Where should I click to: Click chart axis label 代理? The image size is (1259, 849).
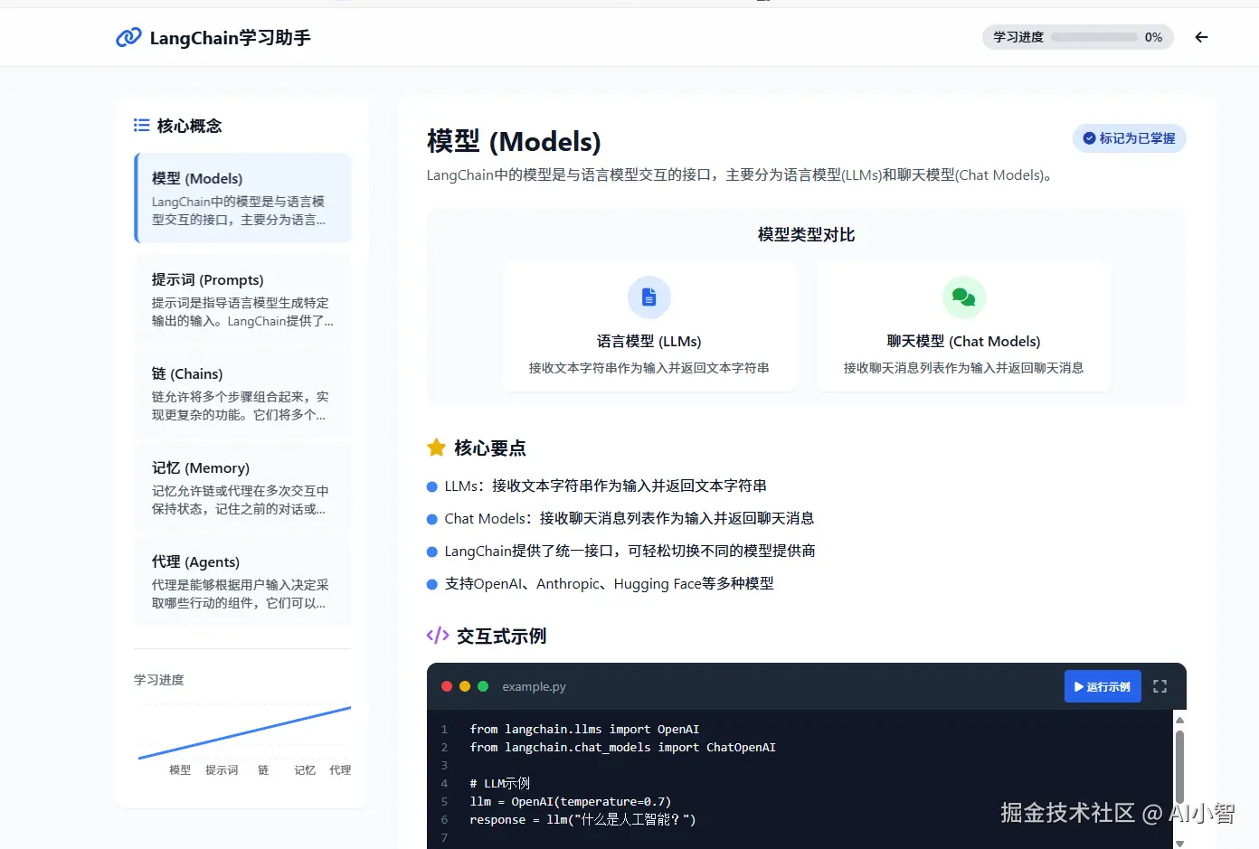[x=340, y=770]
